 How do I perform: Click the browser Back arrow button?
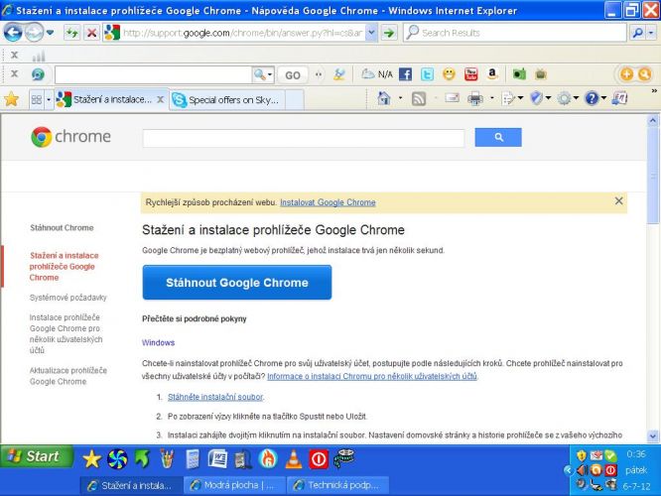click(13, 33)
